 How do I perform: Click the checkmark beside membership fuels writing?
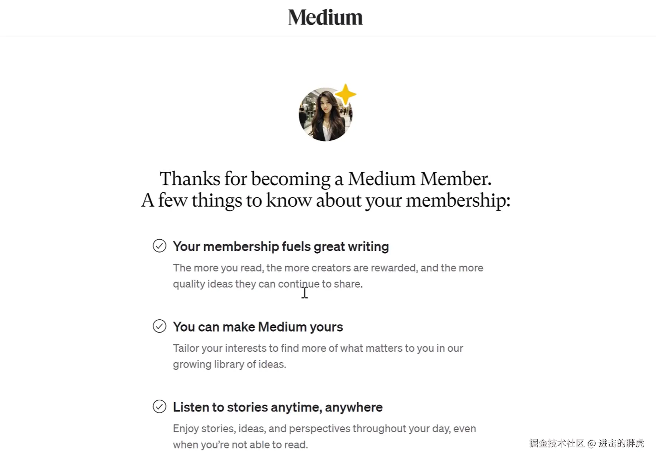pos(159,246)
